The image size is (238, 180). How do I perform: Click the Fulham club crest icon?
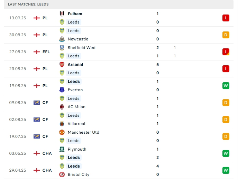pyautogui.click(x=62, y=14)
